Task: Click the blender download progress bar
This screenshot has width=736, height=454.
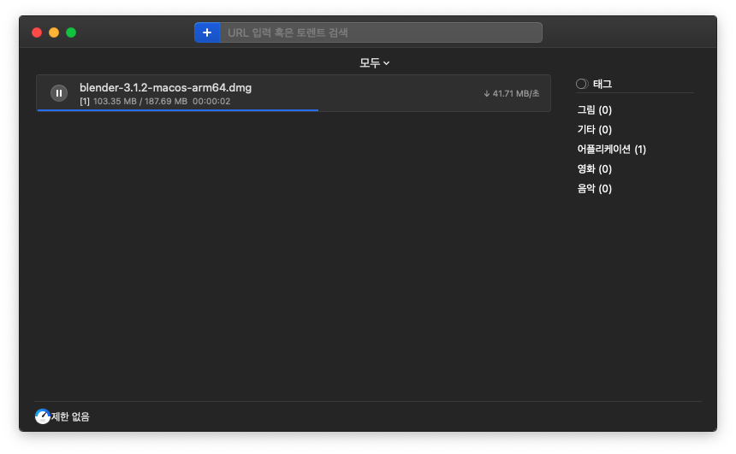Action: click(294, 110)
